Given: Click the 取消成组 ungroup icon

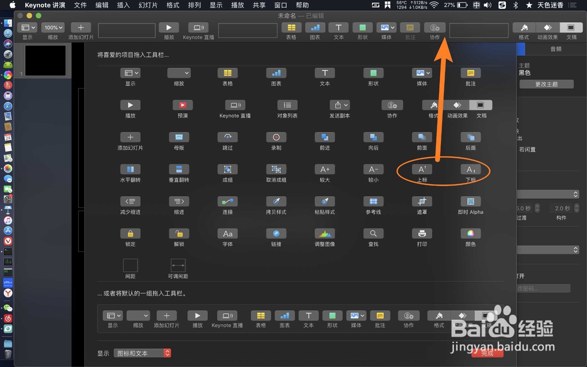Looking at the screenshot, I should tap(276, 169).
